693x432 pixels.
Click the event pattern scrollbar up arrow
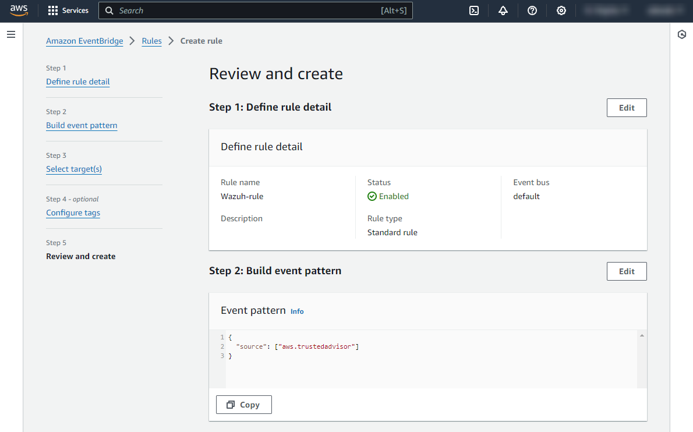(x=642, y=336)
